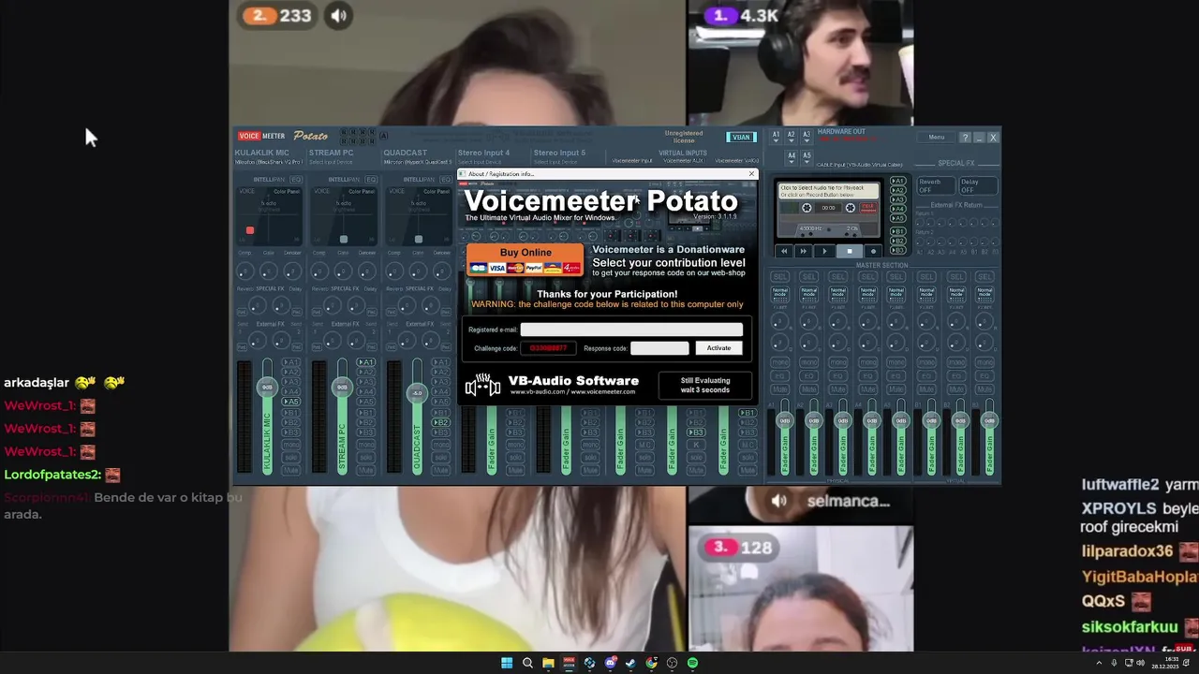1199x674 pixels.
Task: Select the SEL button of master bus A1
Action: click(x=779, y=277)
